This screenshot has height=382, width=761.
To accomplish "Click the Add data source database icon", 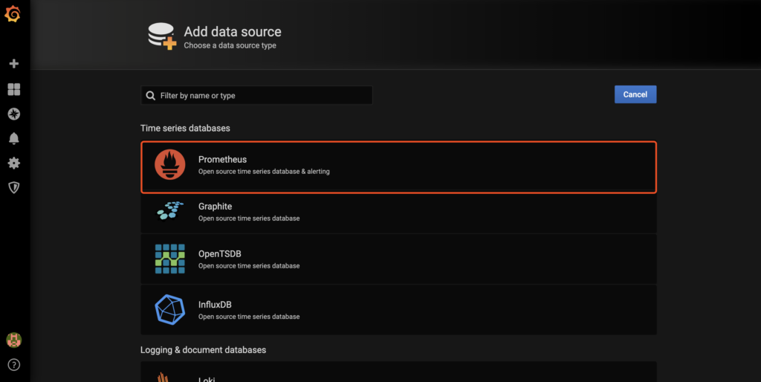I will click(162, 36).
